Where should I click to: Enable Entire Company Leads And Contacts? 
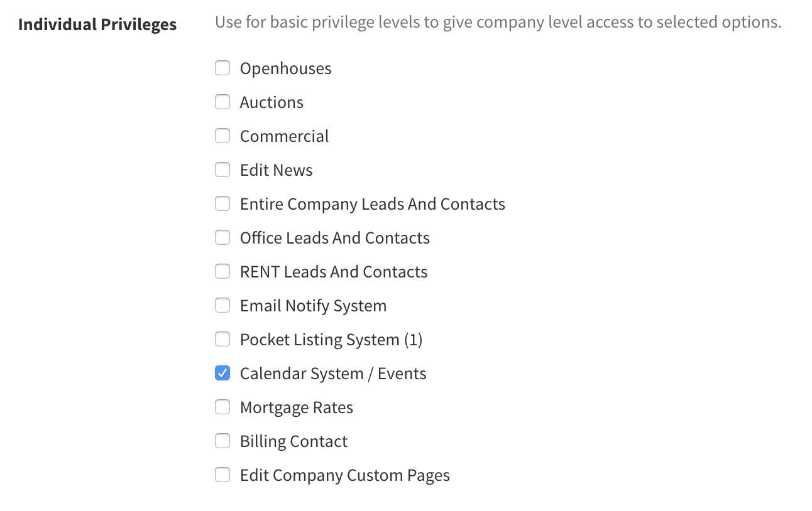click(222, 203)
